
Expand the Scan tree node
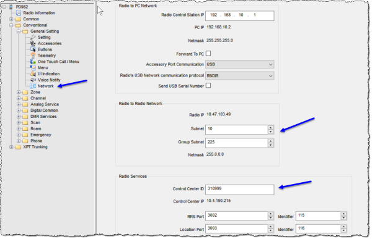tap(19, 123)
